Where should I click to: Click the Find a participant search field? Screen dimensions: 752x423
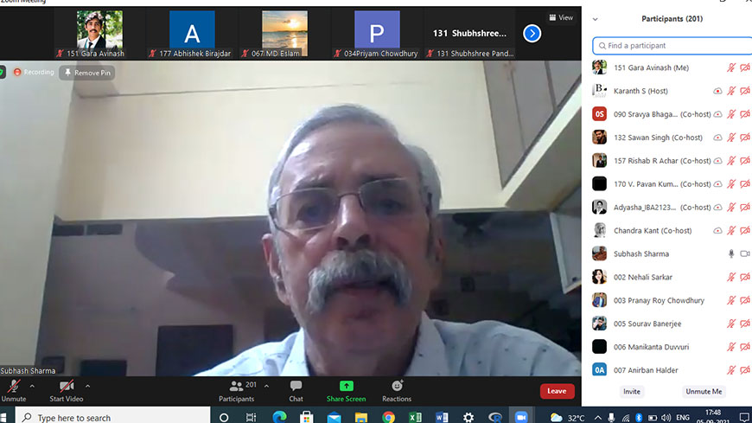(674, 45)
